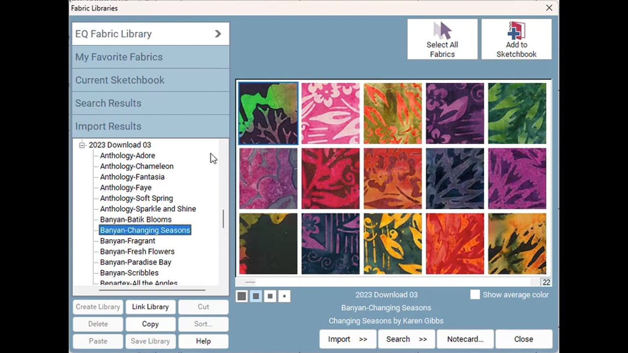Open EQ Fabric Library chevron arrow

coord(218,34)
